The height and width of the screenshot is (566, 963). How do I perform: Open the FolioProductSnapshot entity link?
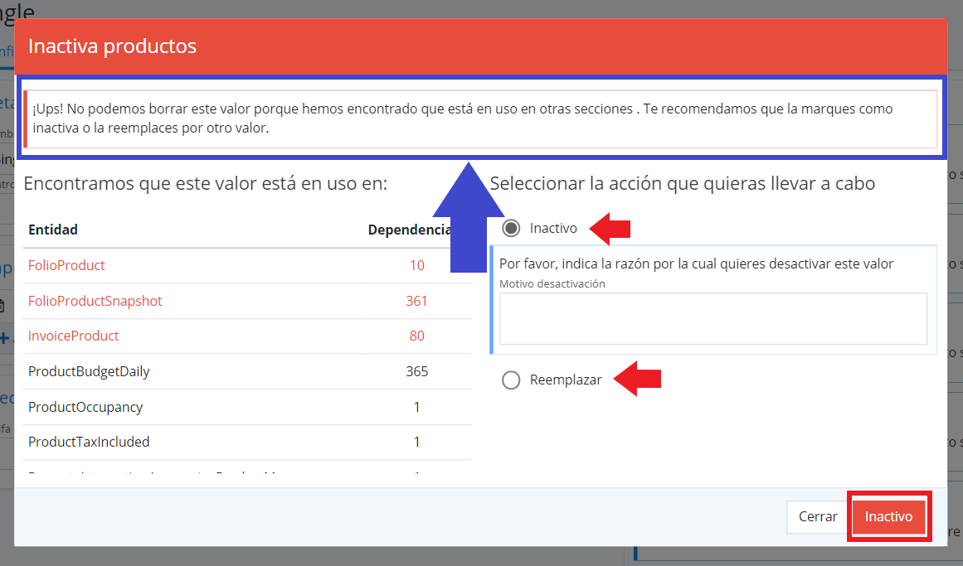tap(95, 301)
